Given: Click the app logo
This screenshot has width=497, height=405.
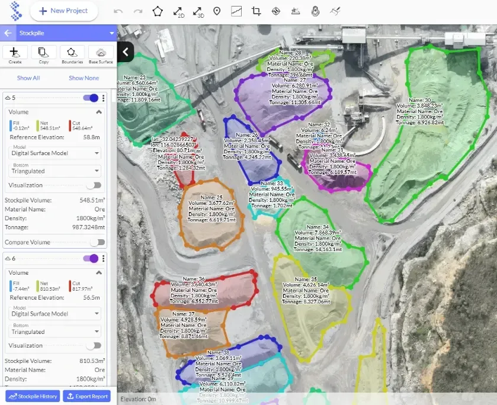Looking at the screenshot, I should pyautogui.click(x=15, y=11).
